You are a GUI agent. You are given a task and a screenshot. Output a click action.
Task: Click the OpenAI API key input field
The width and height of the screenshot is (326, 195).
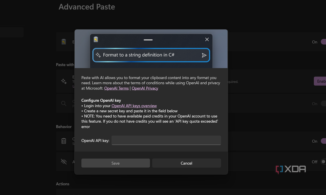tap(166, 140)
